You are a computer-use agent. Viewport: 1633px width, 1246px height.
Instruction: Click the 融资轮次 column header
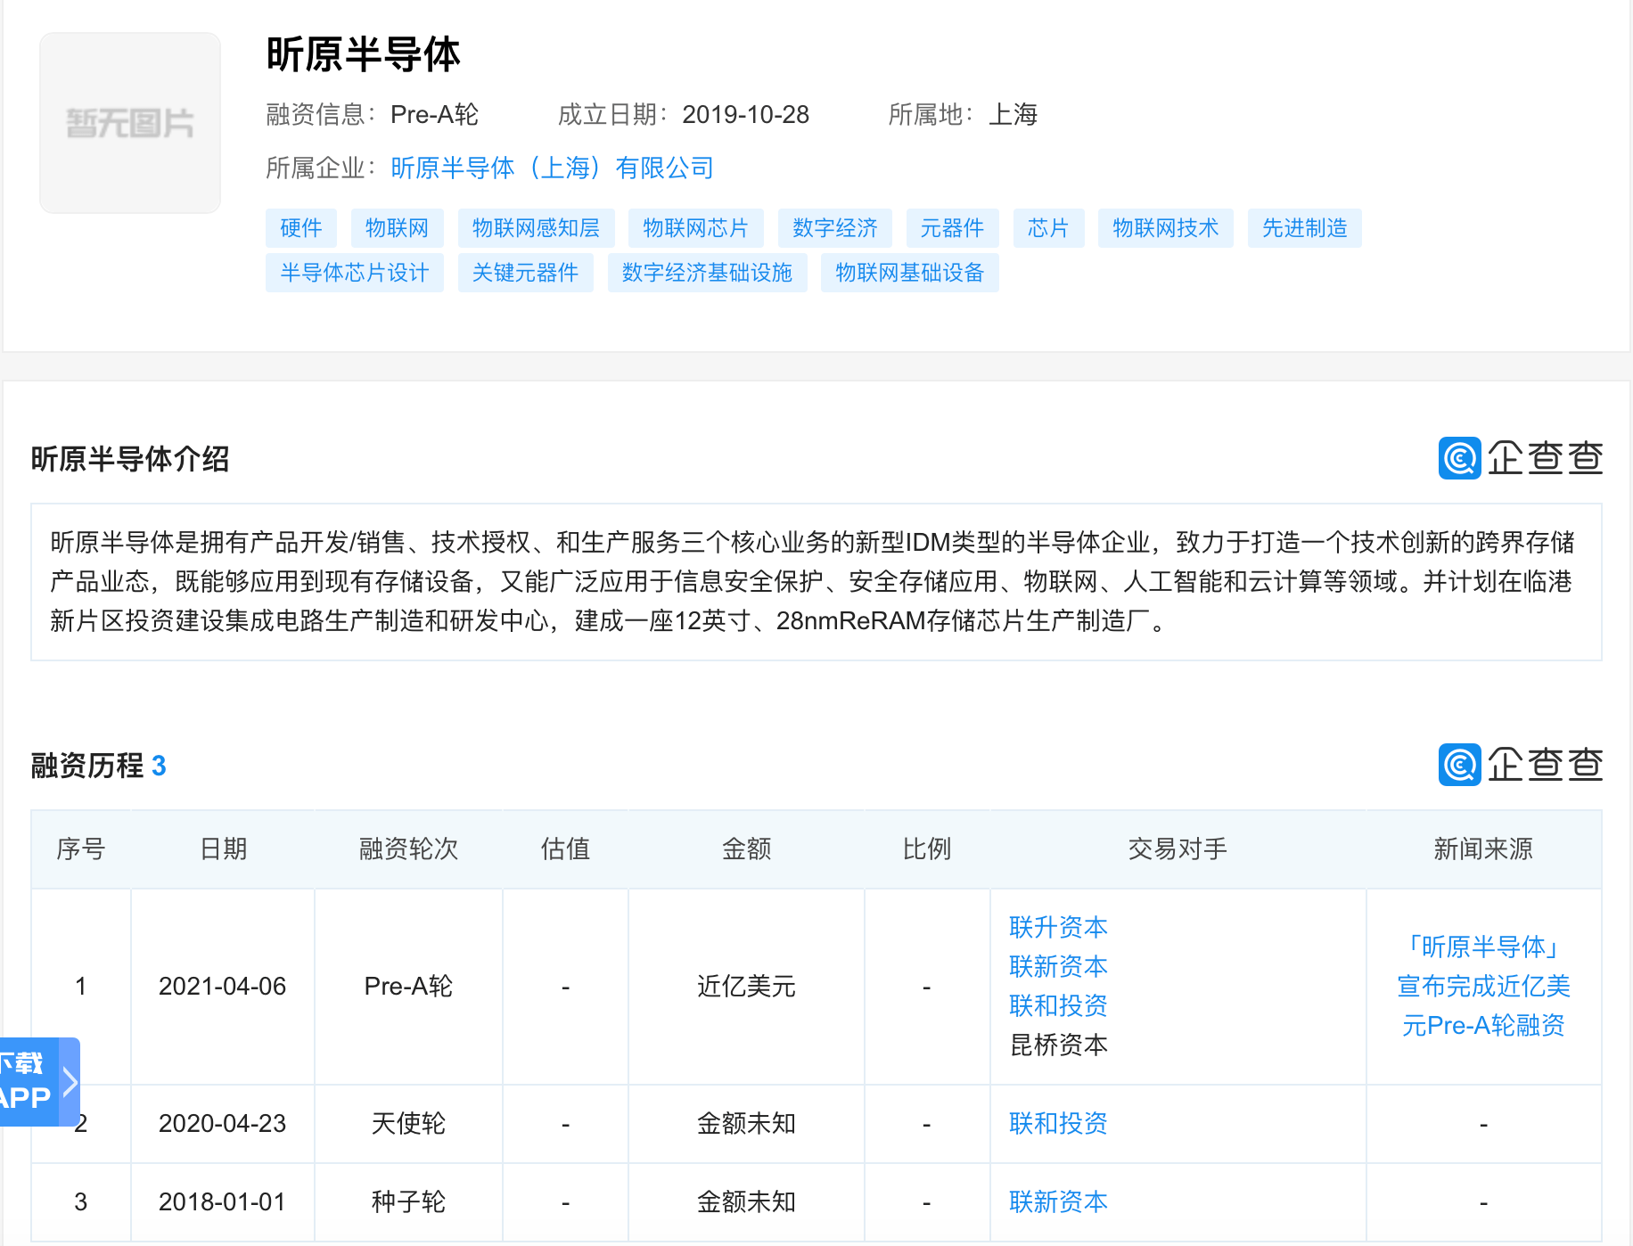408,848
